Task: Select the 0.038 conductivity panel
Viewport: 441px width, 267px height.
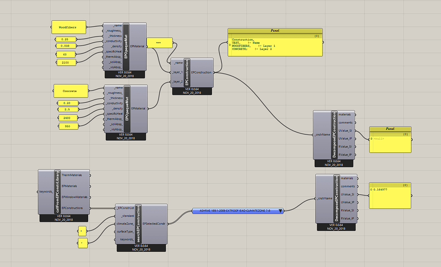Action: [66, 46]
